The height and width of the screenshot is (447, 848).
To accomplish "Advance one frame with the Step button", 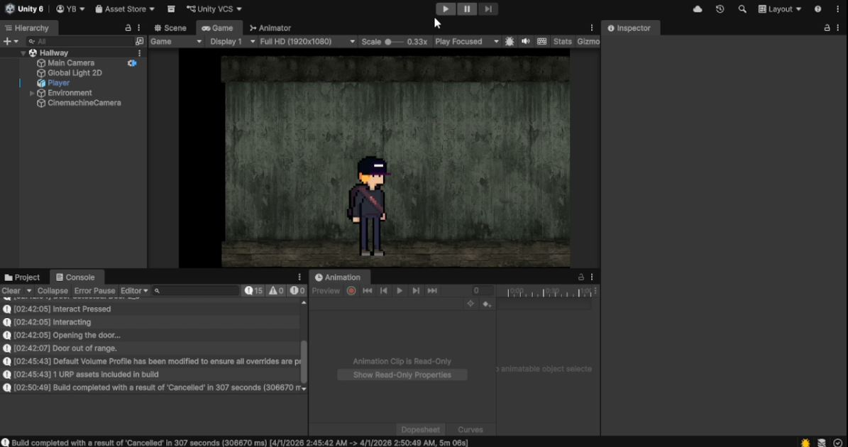I will pyautogui.click(x=488, y=9).
